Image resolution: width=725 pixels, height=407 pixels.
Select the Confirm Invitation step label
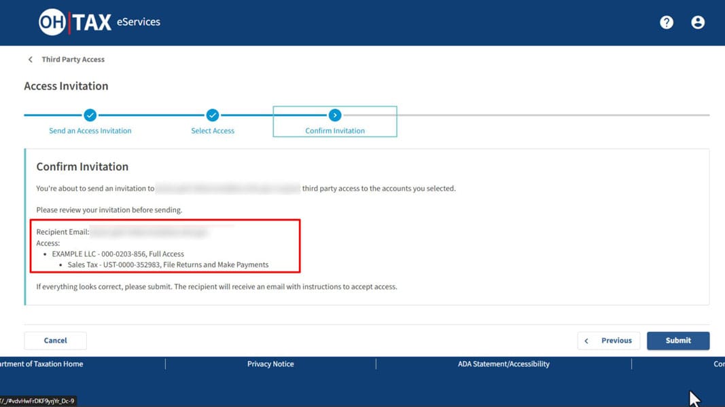[335, 131]
